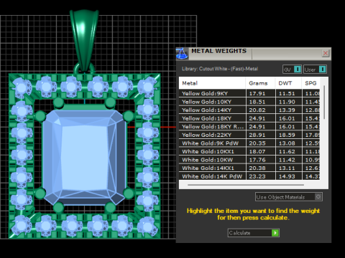Select the White Gold:14K PdW row

pyautogui.click(x=249, y=176)
